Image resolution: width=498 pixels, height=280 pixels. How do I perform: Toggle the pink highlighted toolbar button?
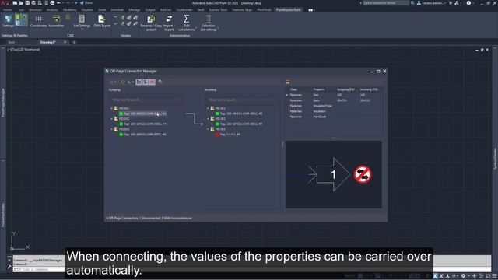click(153, 82)
